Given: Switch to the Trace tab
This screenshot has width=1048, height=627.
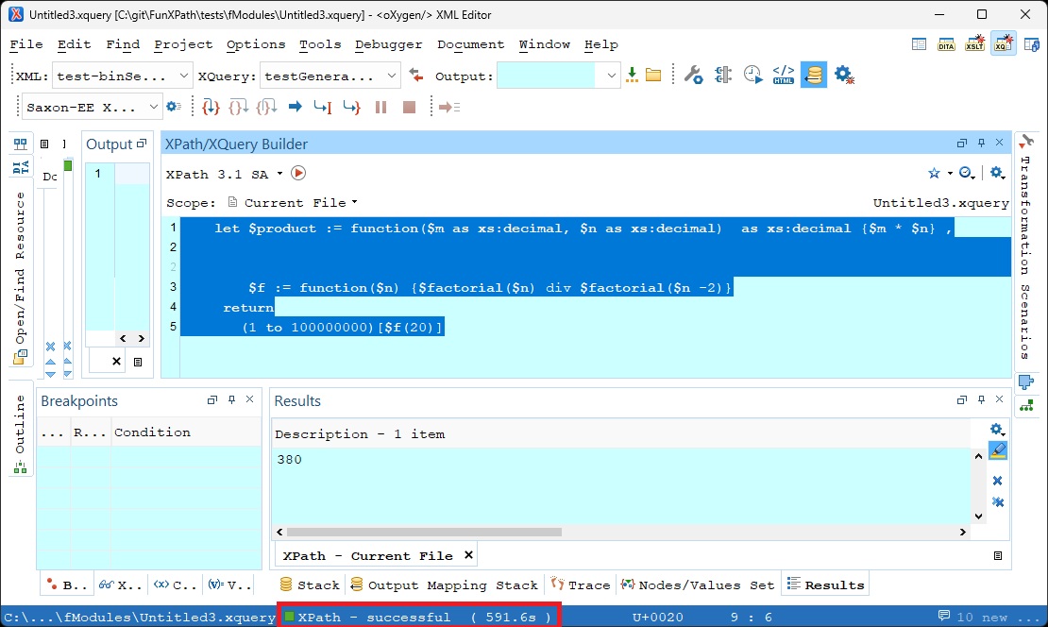Looking at the screenshot, I should point(580,585).
